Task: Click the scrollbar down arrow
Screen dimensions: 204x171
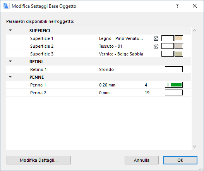Action: click(x=194, y=146)
